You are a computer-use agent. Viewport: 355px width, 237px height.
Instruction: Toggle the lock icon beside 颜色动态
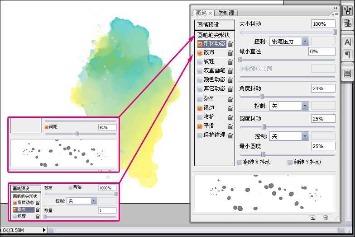point(230,80)
